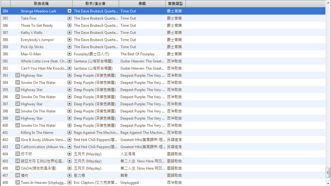
Task: Select song Killing In The Name
Action: 37,133
